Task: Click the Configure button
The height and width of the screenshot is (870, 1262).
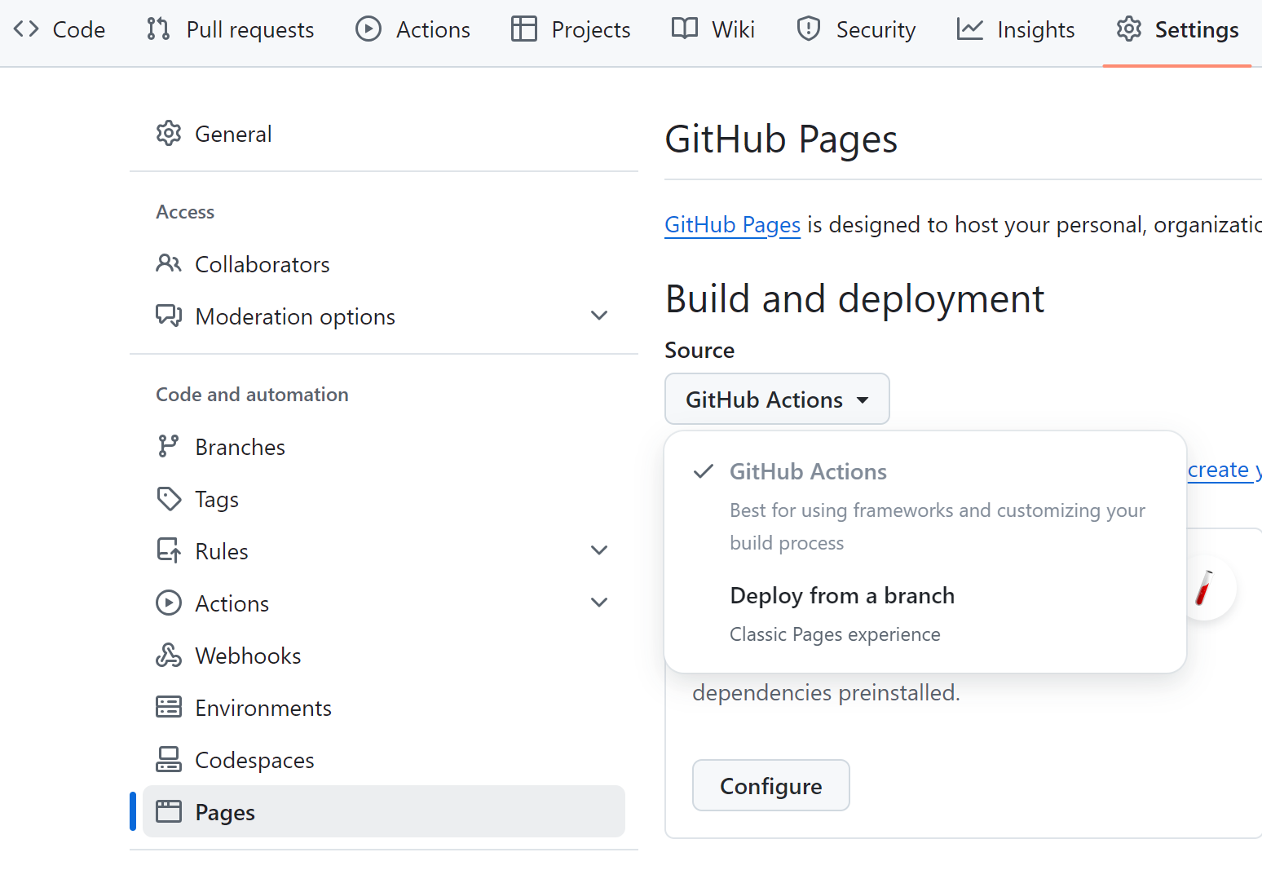Action: [x=771, y=786]
